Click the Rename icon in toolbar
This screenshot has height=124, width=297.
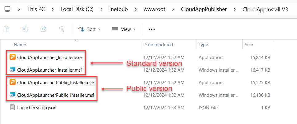pos(25,29)
